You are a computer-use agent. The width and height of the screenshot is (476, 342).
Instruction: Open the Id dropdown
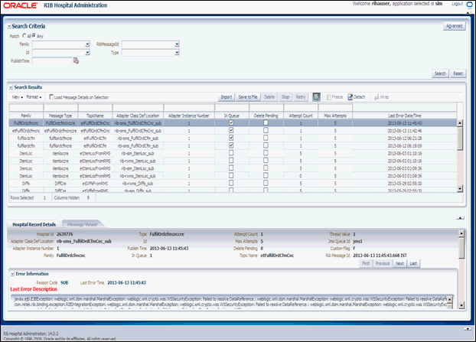click(x=87, y=53)
